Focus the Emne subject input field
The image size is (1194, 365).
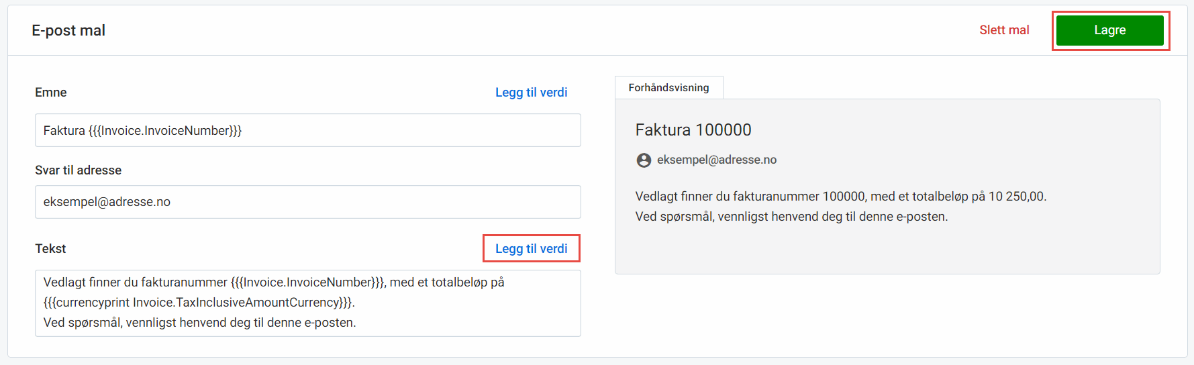click(307, 130)
